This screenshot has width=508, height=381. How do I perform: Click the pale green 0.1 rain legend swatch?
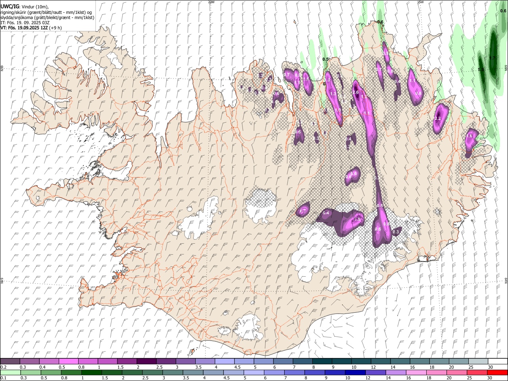(10, 373)
